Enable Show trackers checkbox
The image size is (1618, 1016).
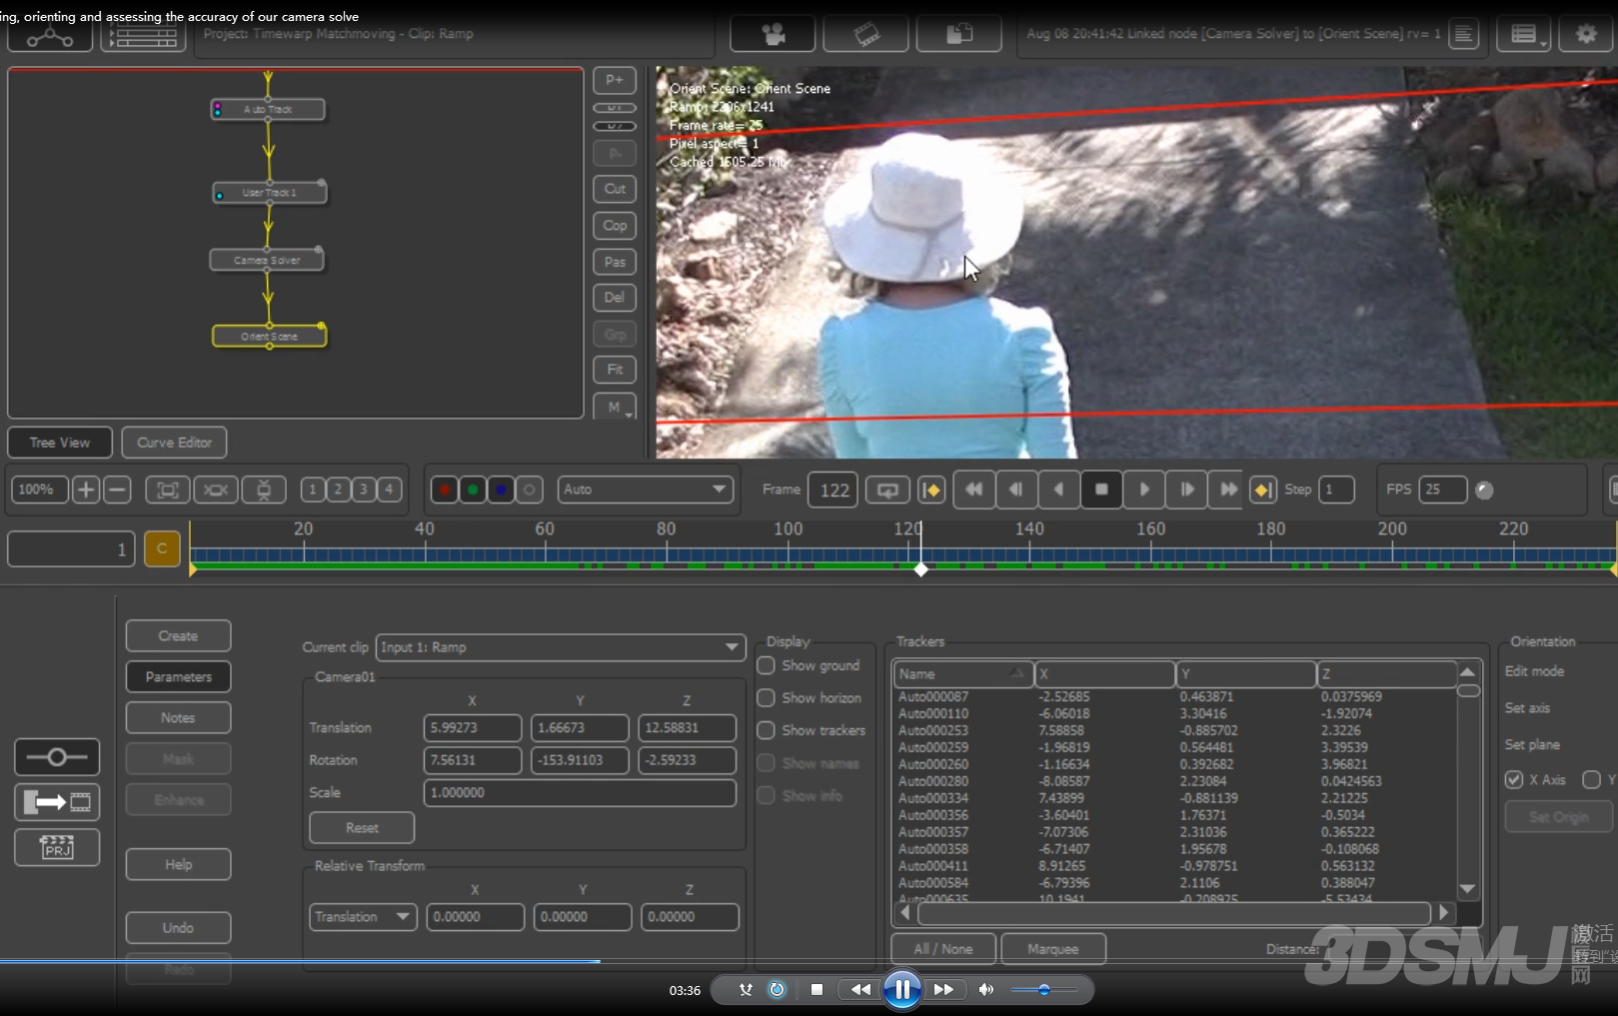767,730
